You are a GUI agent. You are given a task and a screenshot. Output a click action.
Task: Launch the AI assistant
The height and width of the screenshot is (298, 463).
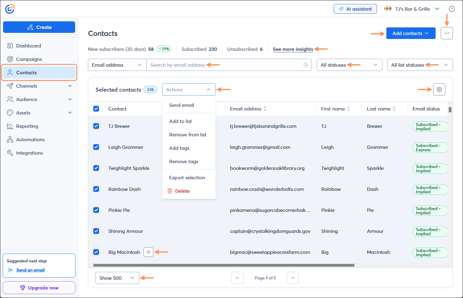pos(355,9)
